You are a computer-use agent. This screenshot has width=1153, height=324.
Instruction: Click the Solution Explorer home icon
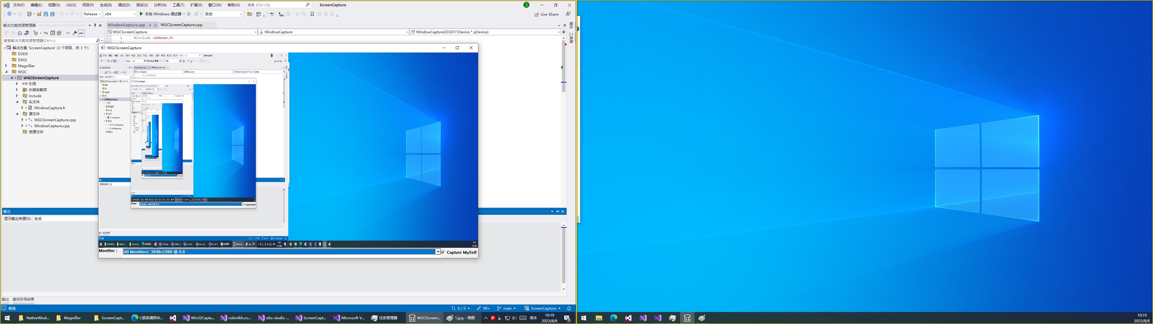pos(20,33)
